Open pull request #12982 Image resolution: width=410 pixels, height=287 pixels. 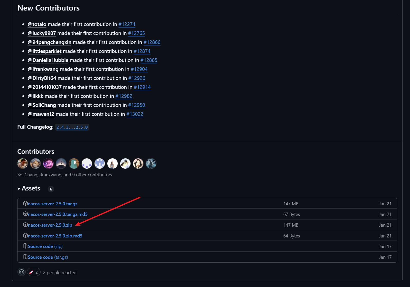[124, 96]
